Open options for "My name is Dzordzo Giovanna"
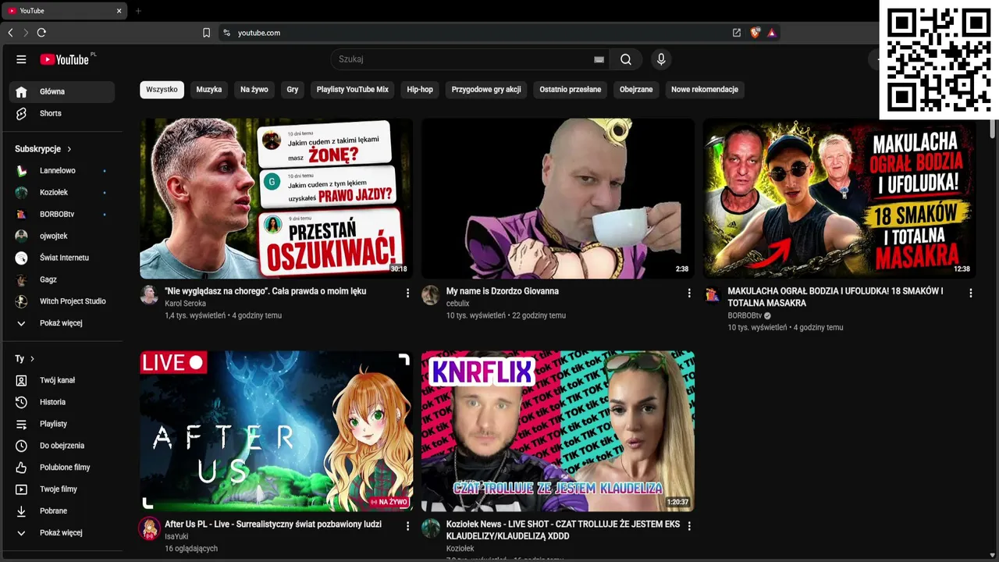This screenshot has width=999, height=562. 688,293
